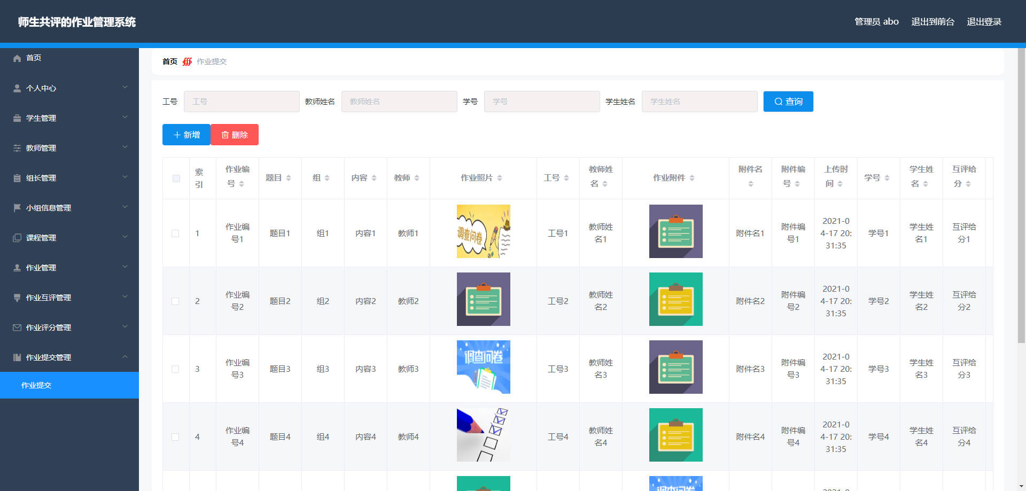1026x491 pixels.
Task: Open the 首页 sidebar menu item
Action: pos(69,58)
